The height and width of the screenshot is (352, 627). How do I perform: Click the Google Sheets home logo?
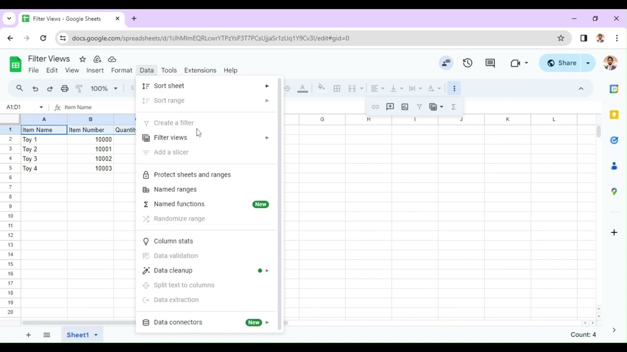(x=16, y=64)
